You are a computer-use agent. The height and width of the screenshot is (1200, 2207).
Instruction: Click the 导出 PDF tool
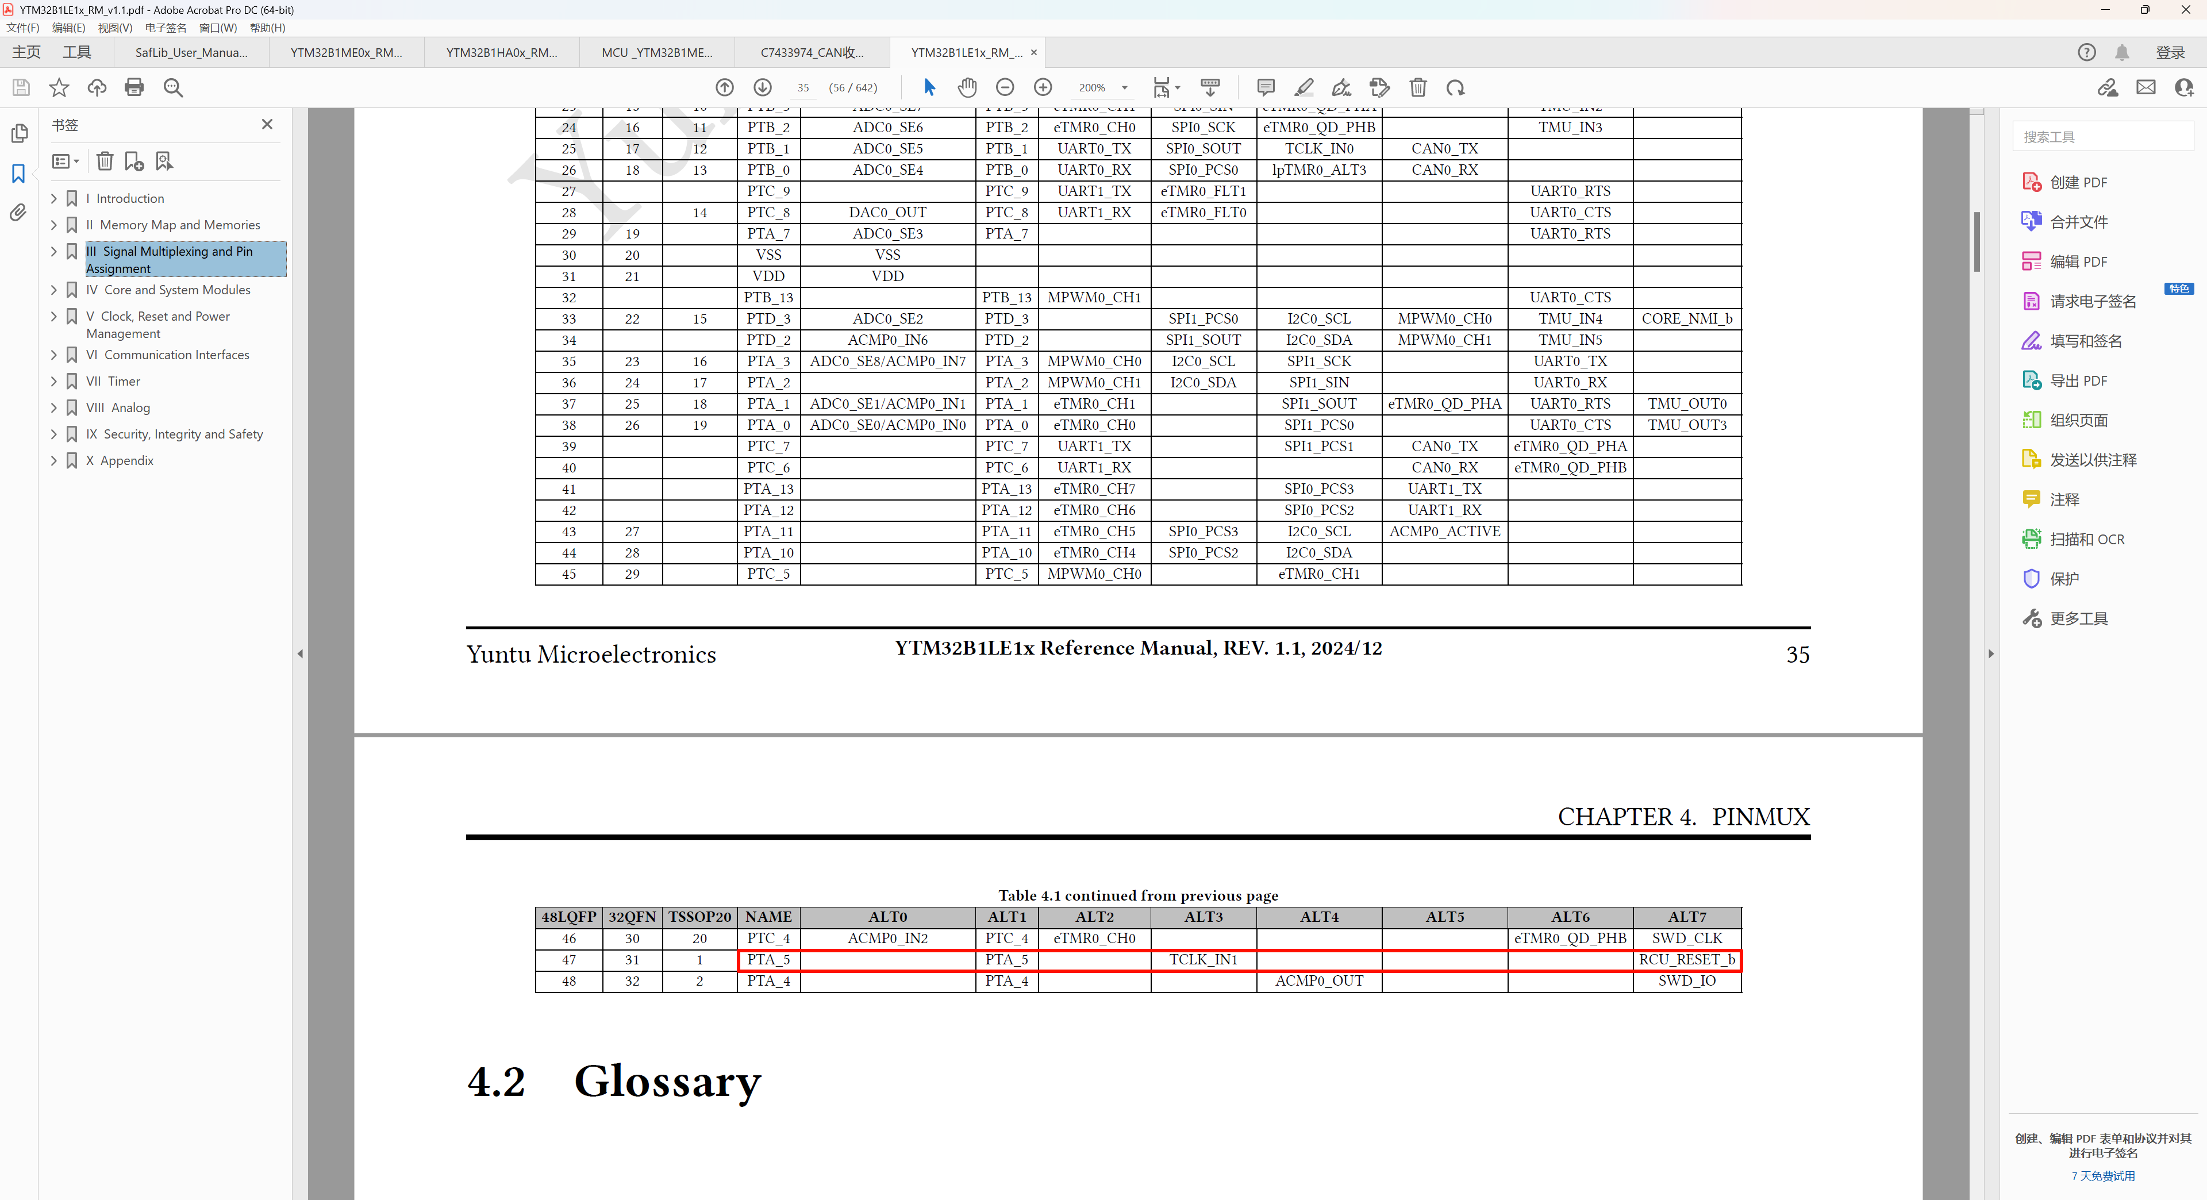click(2078, 380)
